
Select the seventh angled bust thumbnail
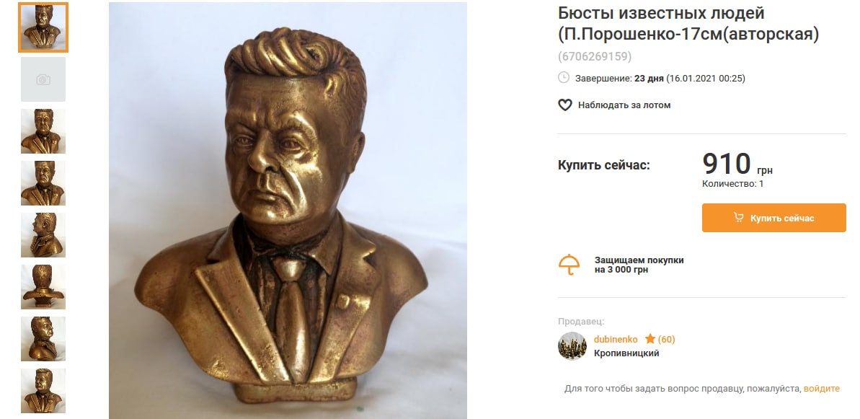43,339
